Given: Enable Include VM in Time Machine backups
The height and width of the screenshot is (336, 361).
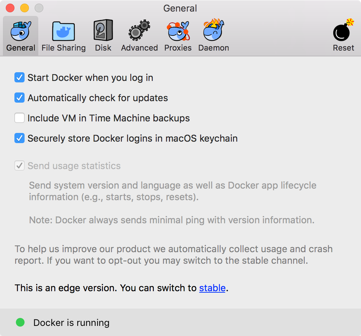Looking at the screenshot, I should pyautogui.click(x=19, y=118).
